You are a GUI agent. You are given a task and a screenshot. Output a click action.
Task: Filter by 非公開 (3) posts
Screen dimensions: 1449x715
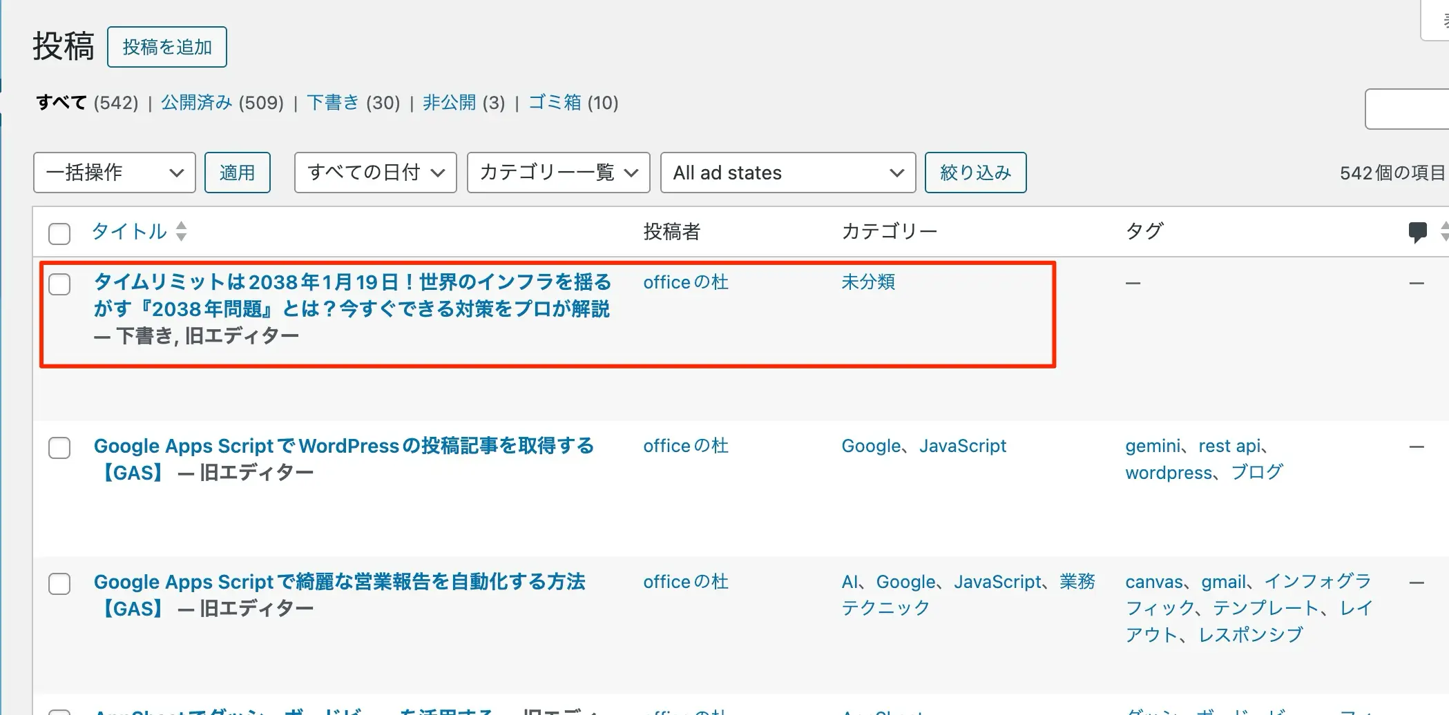[x=463, y=103]
